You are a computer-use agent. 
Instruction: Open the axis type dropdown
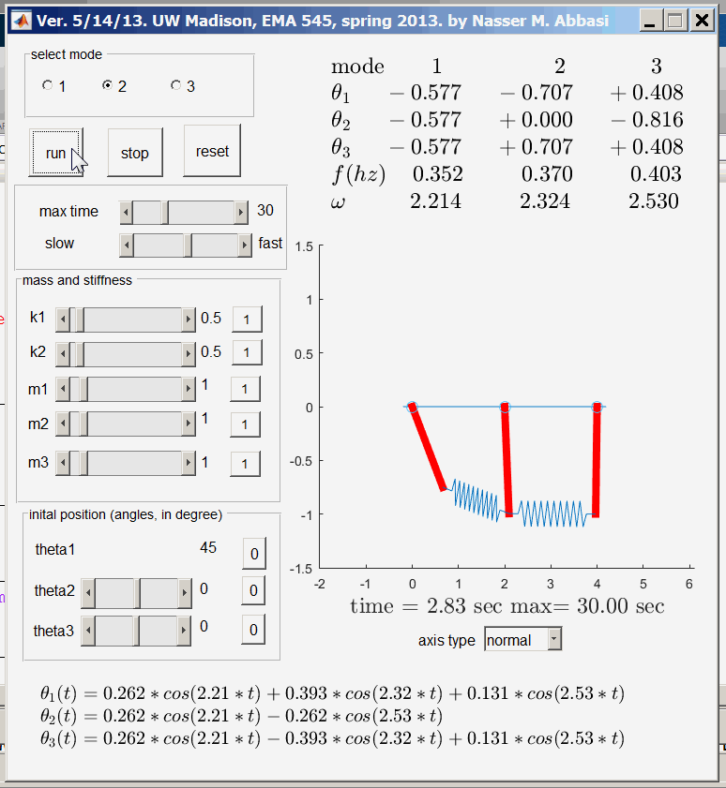pyautogui.click(x=553, y=640)
